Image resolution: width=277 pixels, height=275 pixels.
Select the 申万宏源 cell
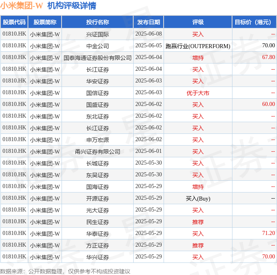click(98, 140)
